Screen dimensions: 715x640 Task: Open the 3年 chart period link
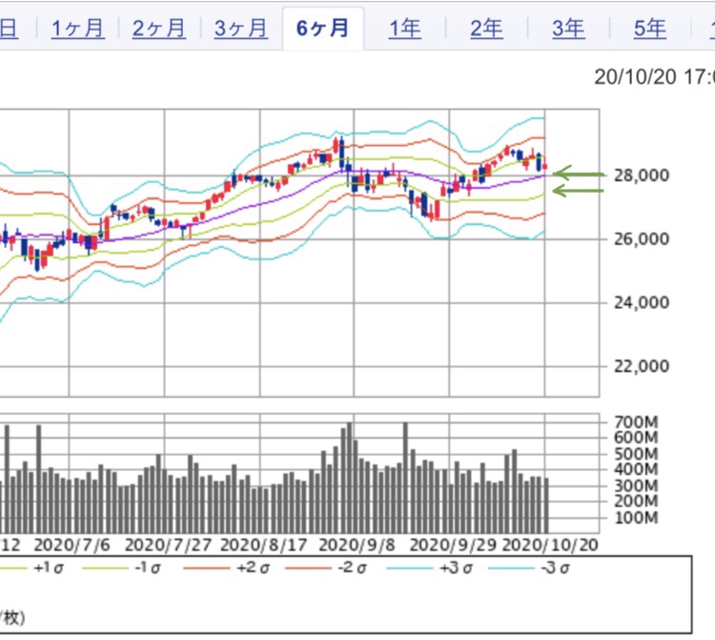pyautogui.click(x=568, y=29)
